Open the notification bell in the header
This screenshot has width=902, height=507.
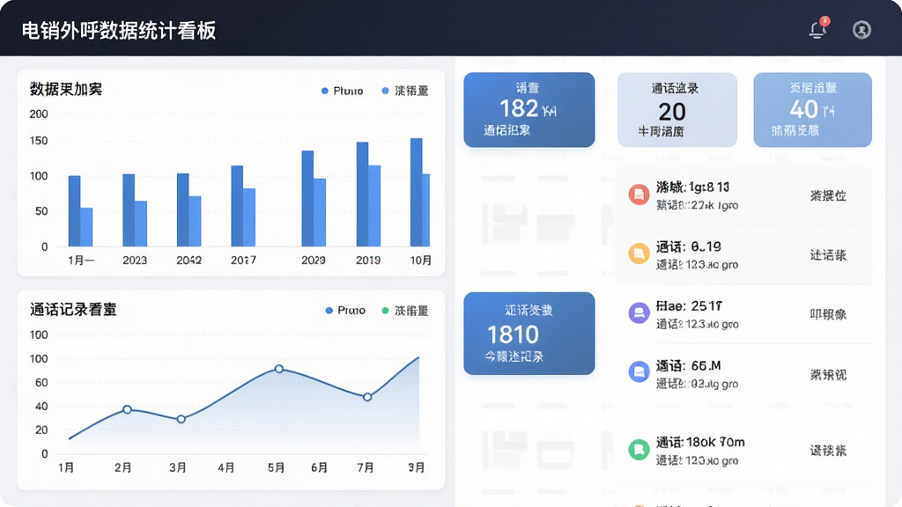[x=818, y=29]
